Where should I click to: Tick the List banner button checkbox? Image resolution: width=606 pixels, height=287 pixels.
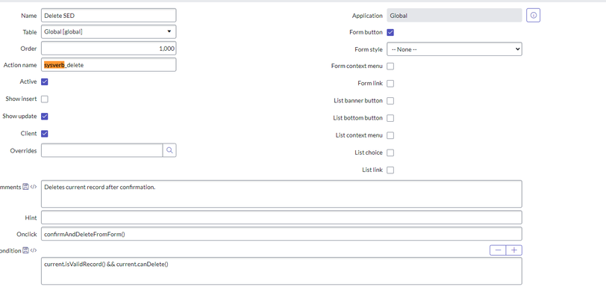click(390, 101)
